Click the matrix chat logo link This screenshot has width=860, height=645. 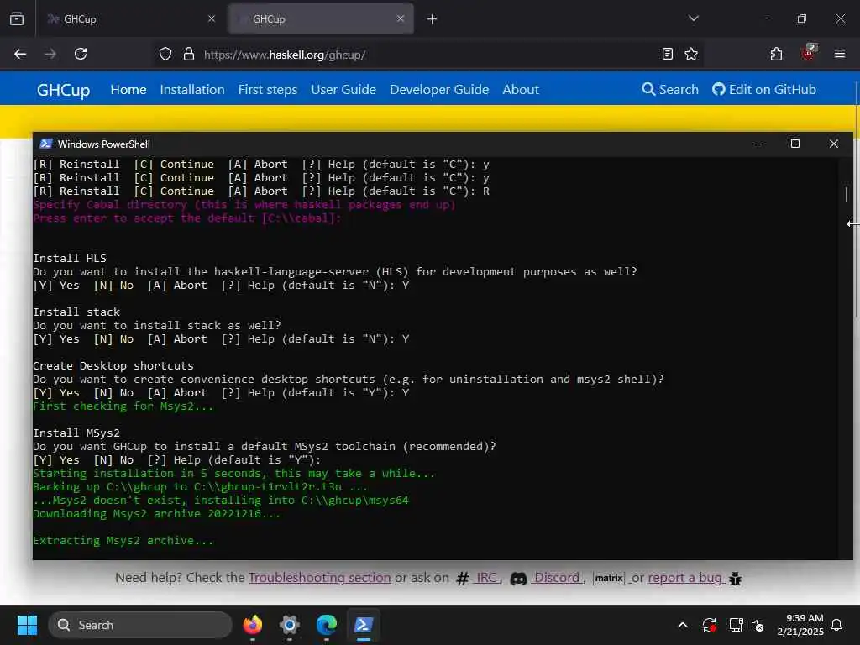click(x=609, y=578)
